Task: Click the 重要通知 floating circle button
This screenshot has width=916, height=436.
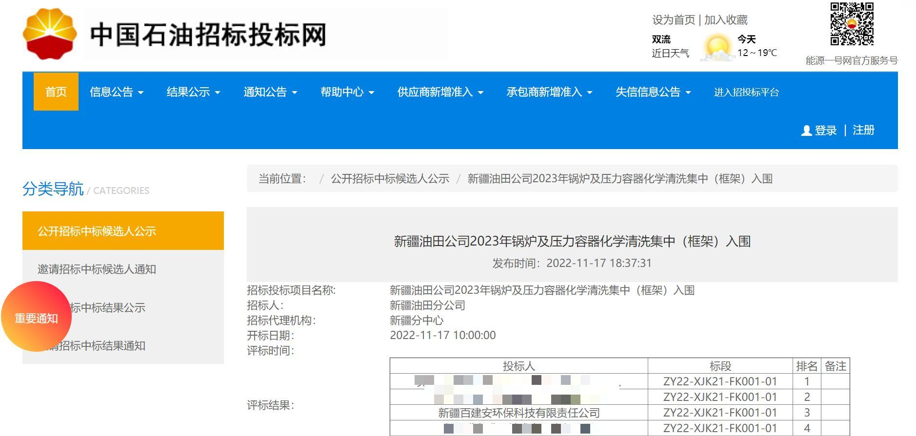Action: pyautogui.click(x=36, y=318)
